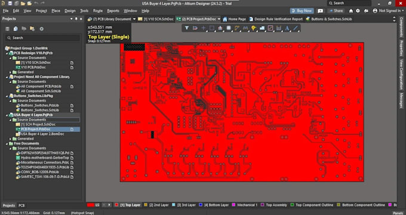Click the Redo arrow in the title bar
Viewport: 406px width, 215px height.
[x=42, y=4]
